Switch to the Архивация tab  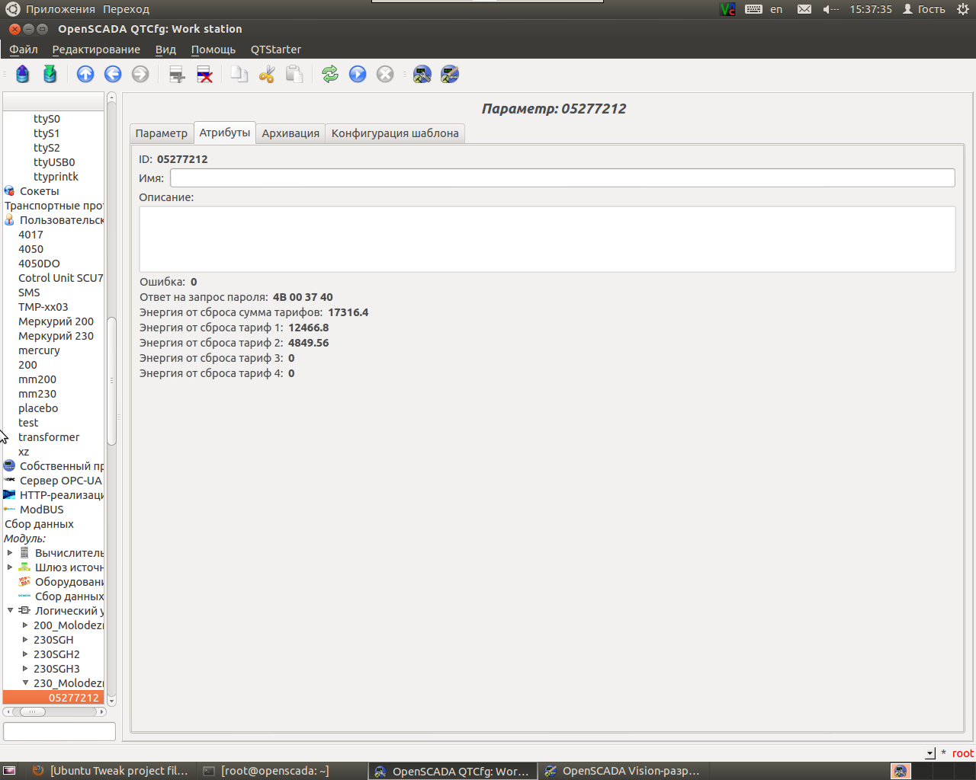pos(291,133)
